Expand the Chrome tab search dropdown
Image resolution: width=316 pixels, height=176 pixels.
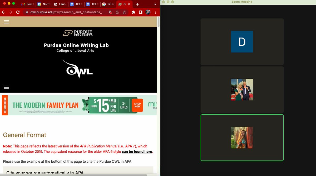(x=155, y=4)
